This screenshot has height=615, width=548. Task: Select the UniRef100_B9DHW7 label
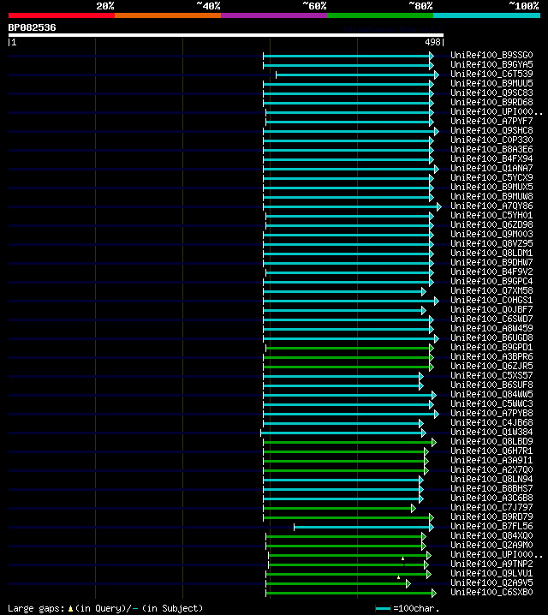click(x=491, y=262)
